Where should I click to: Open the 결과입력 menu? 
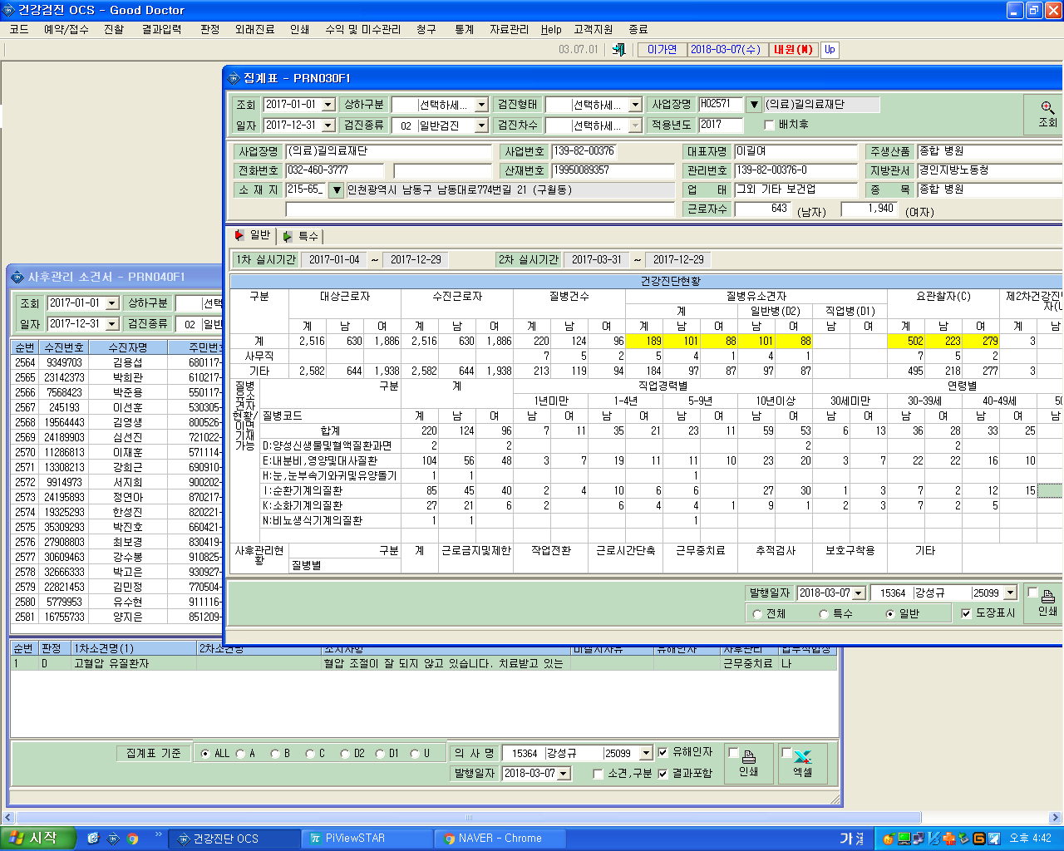click(161, 29)
